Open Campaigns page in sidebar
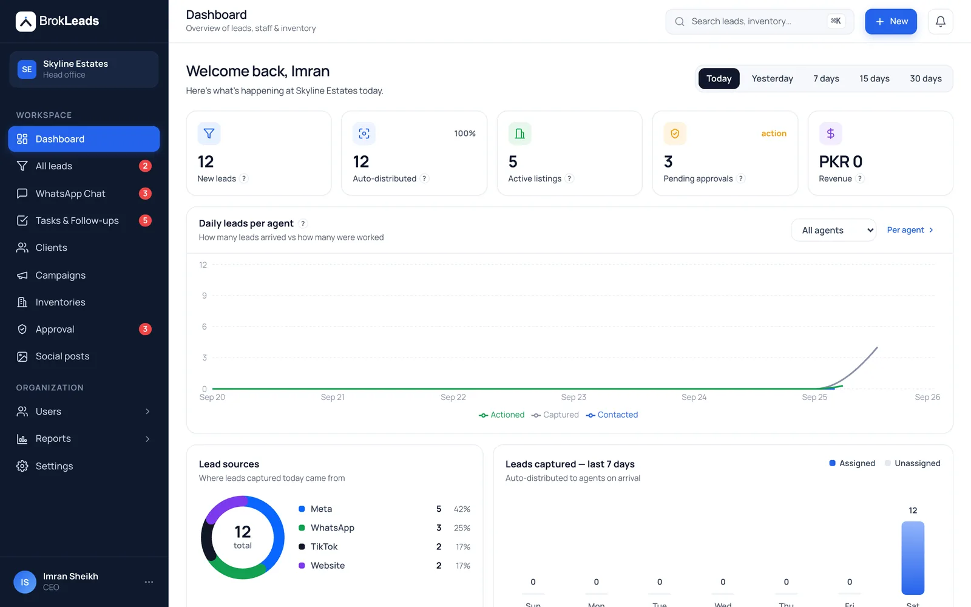The width and height of the screenshot is (971, 607). (84, 275)
